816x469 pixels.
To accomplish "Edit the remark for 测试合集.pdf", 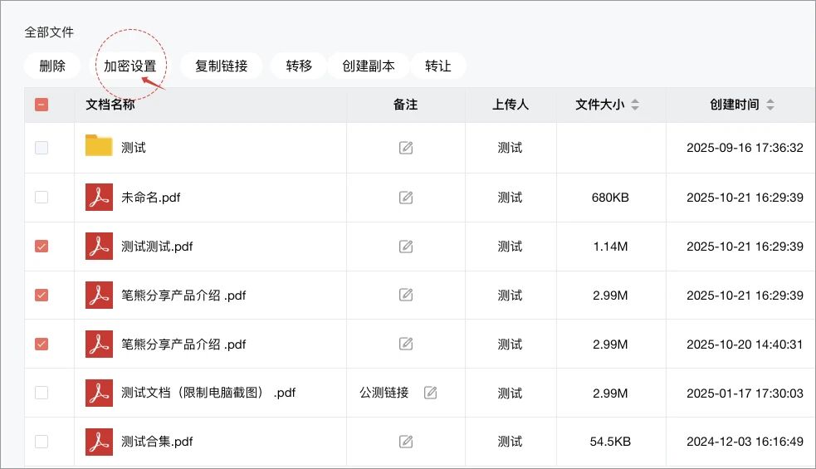I will point(406,442).
